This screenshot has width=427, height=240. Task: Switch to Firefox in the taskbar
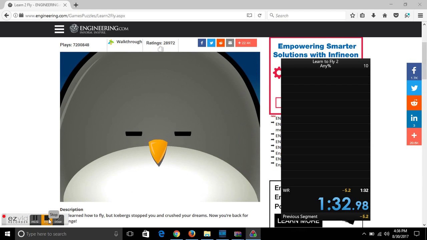point(192,234)
